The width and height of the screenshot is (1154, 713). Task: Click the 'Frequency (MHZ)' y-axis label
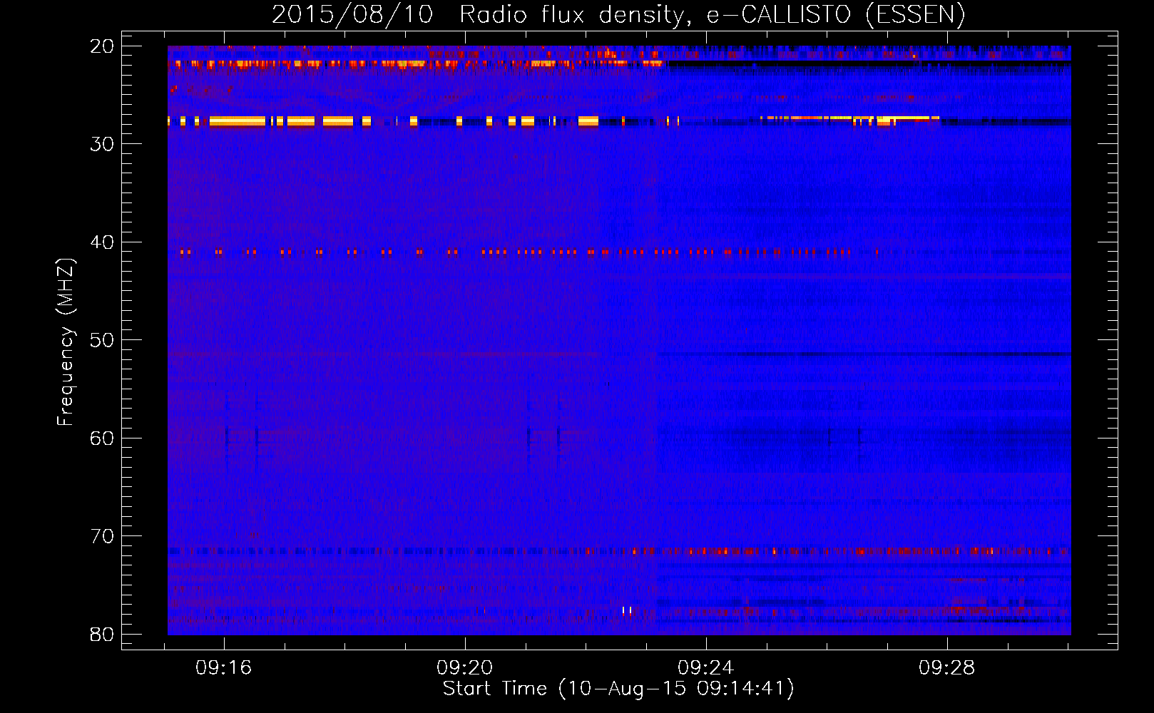coord(65,342)
